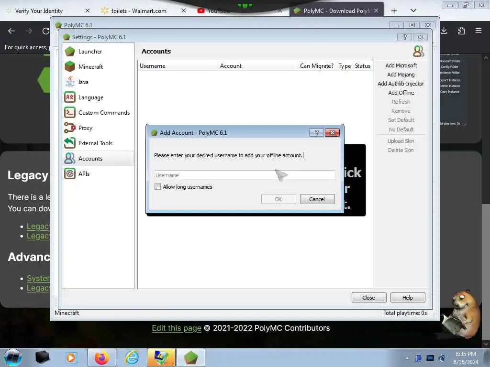The width and height of the screenshot is (490, 367).
Task: Click the help icon in Settings title bar
Action: click(x=405, y=37)
